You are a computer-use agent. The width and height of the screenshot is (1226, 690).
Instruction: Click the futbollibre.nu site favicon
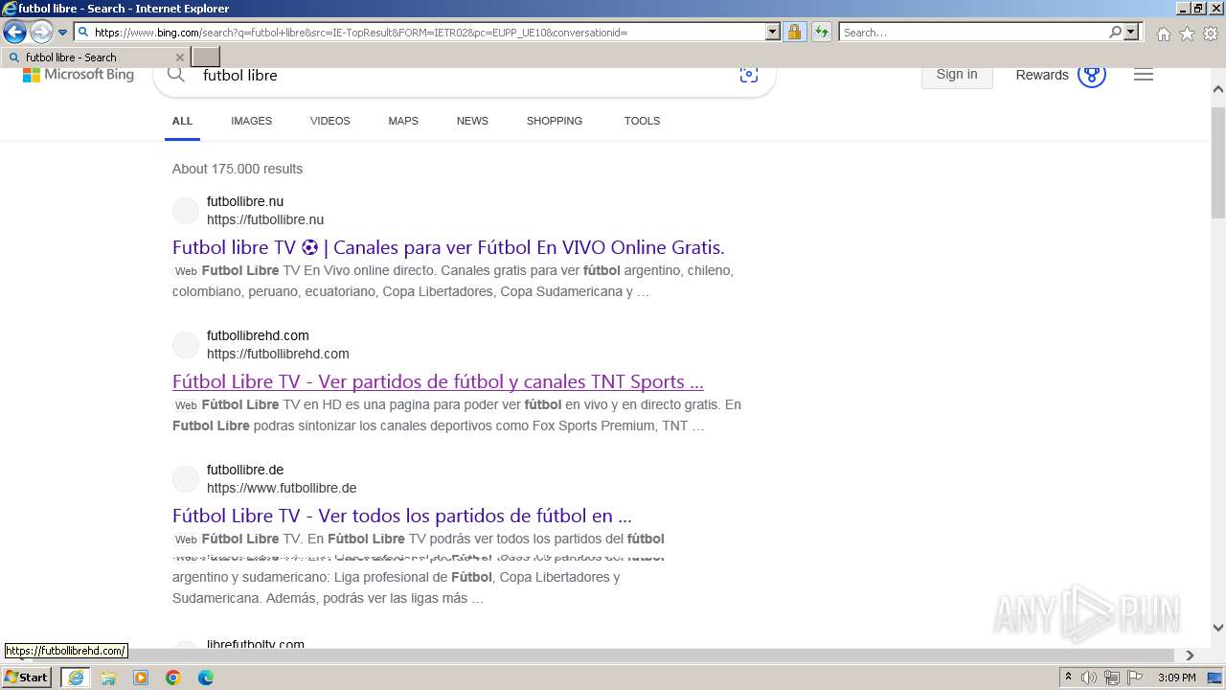click(x=186, y=211)
